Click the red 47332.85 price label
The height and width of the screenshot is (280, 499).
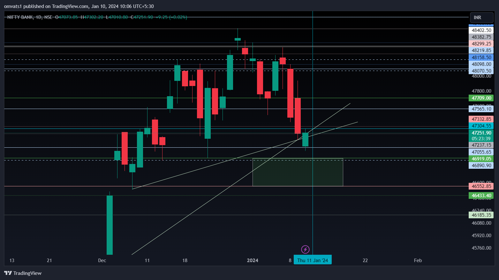pos(481,119)
